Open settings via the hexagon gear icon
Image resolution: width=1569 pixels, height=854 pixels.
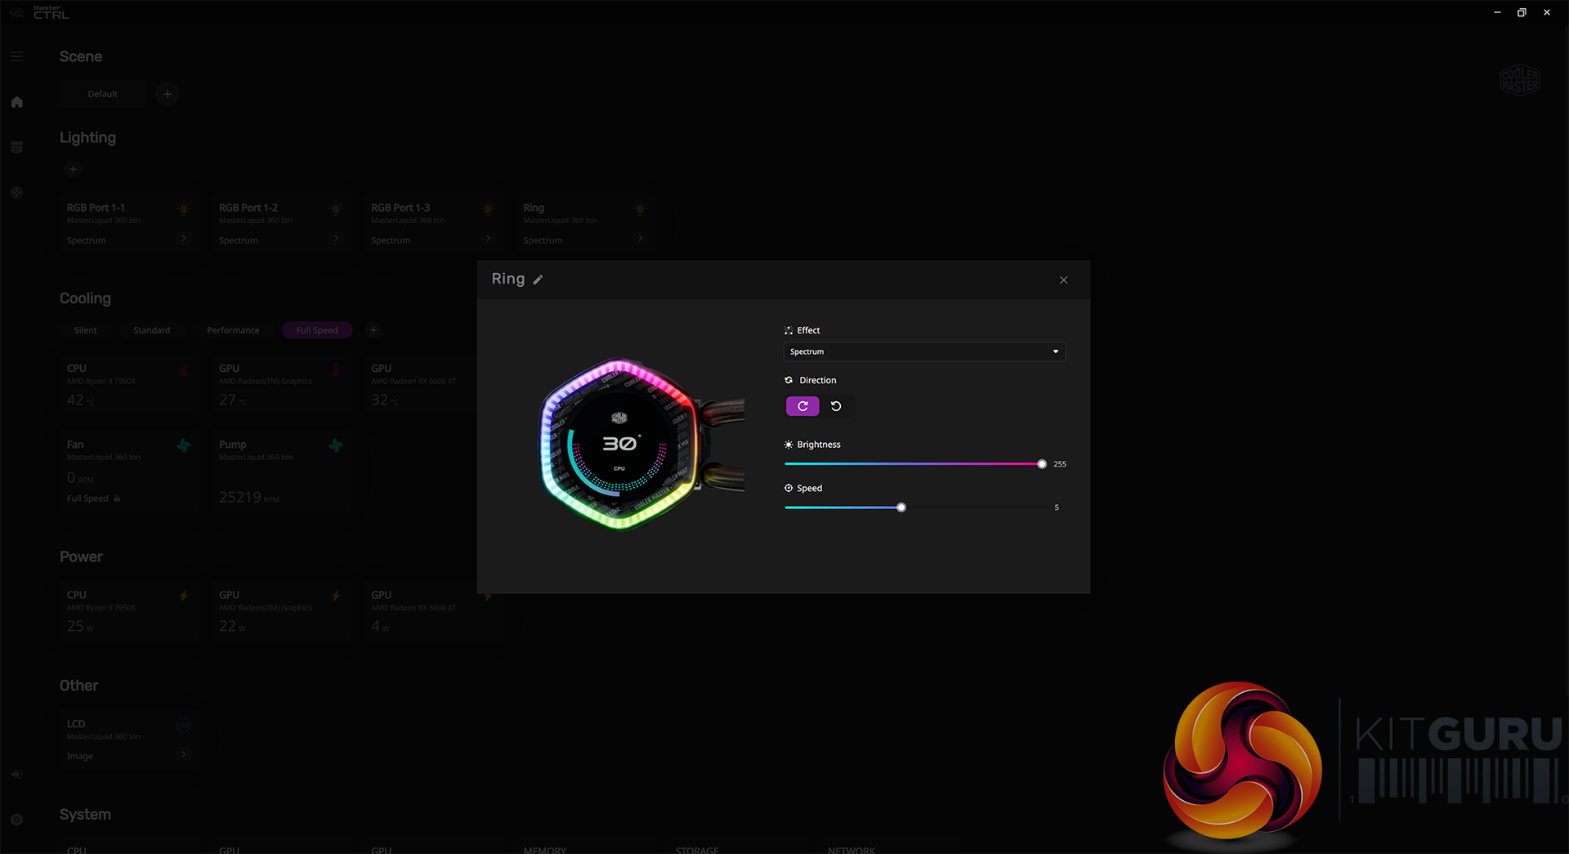point(16,820)
